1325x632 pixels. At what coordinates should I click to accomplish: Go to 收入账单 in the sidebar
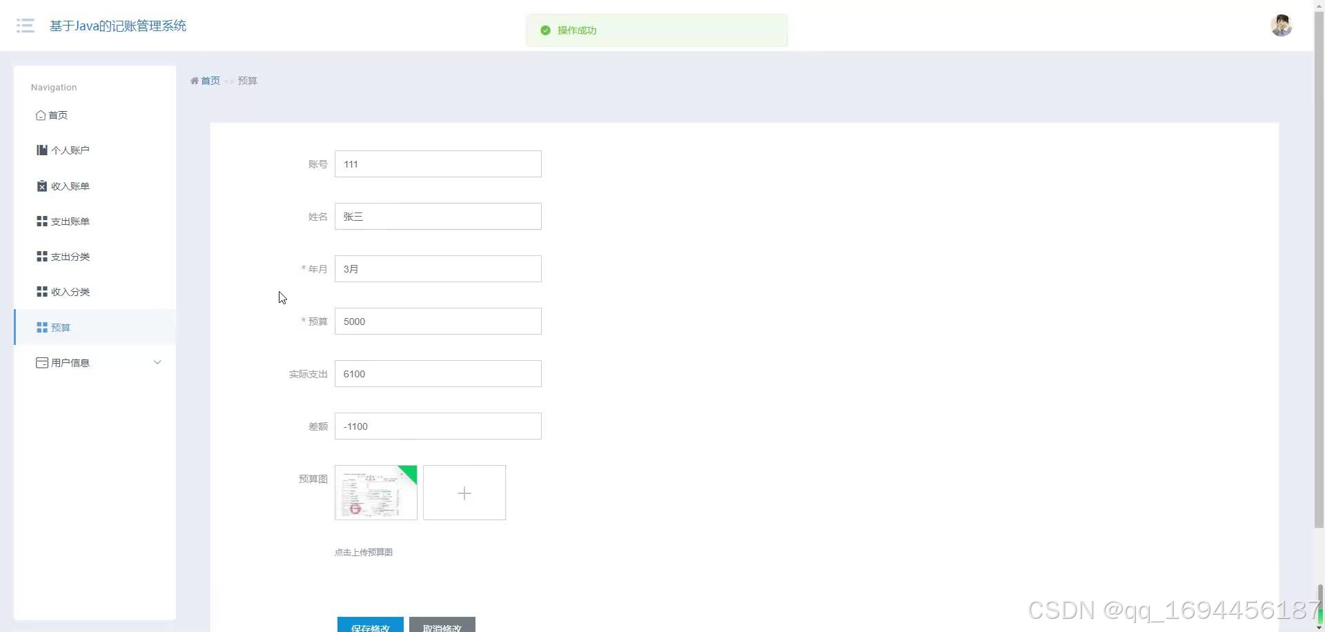click(x=95, y=186)
